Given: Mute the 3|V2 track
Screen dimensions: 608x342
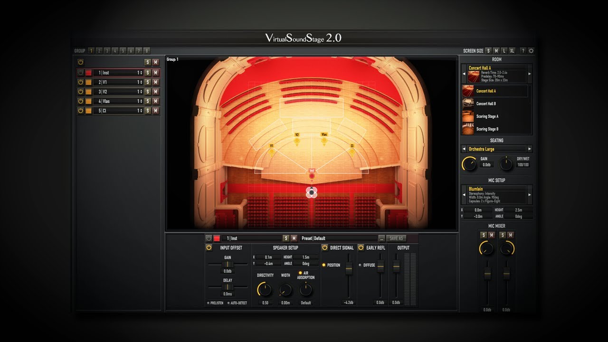Looking at the screenshot, I should (x=155, y=92).
